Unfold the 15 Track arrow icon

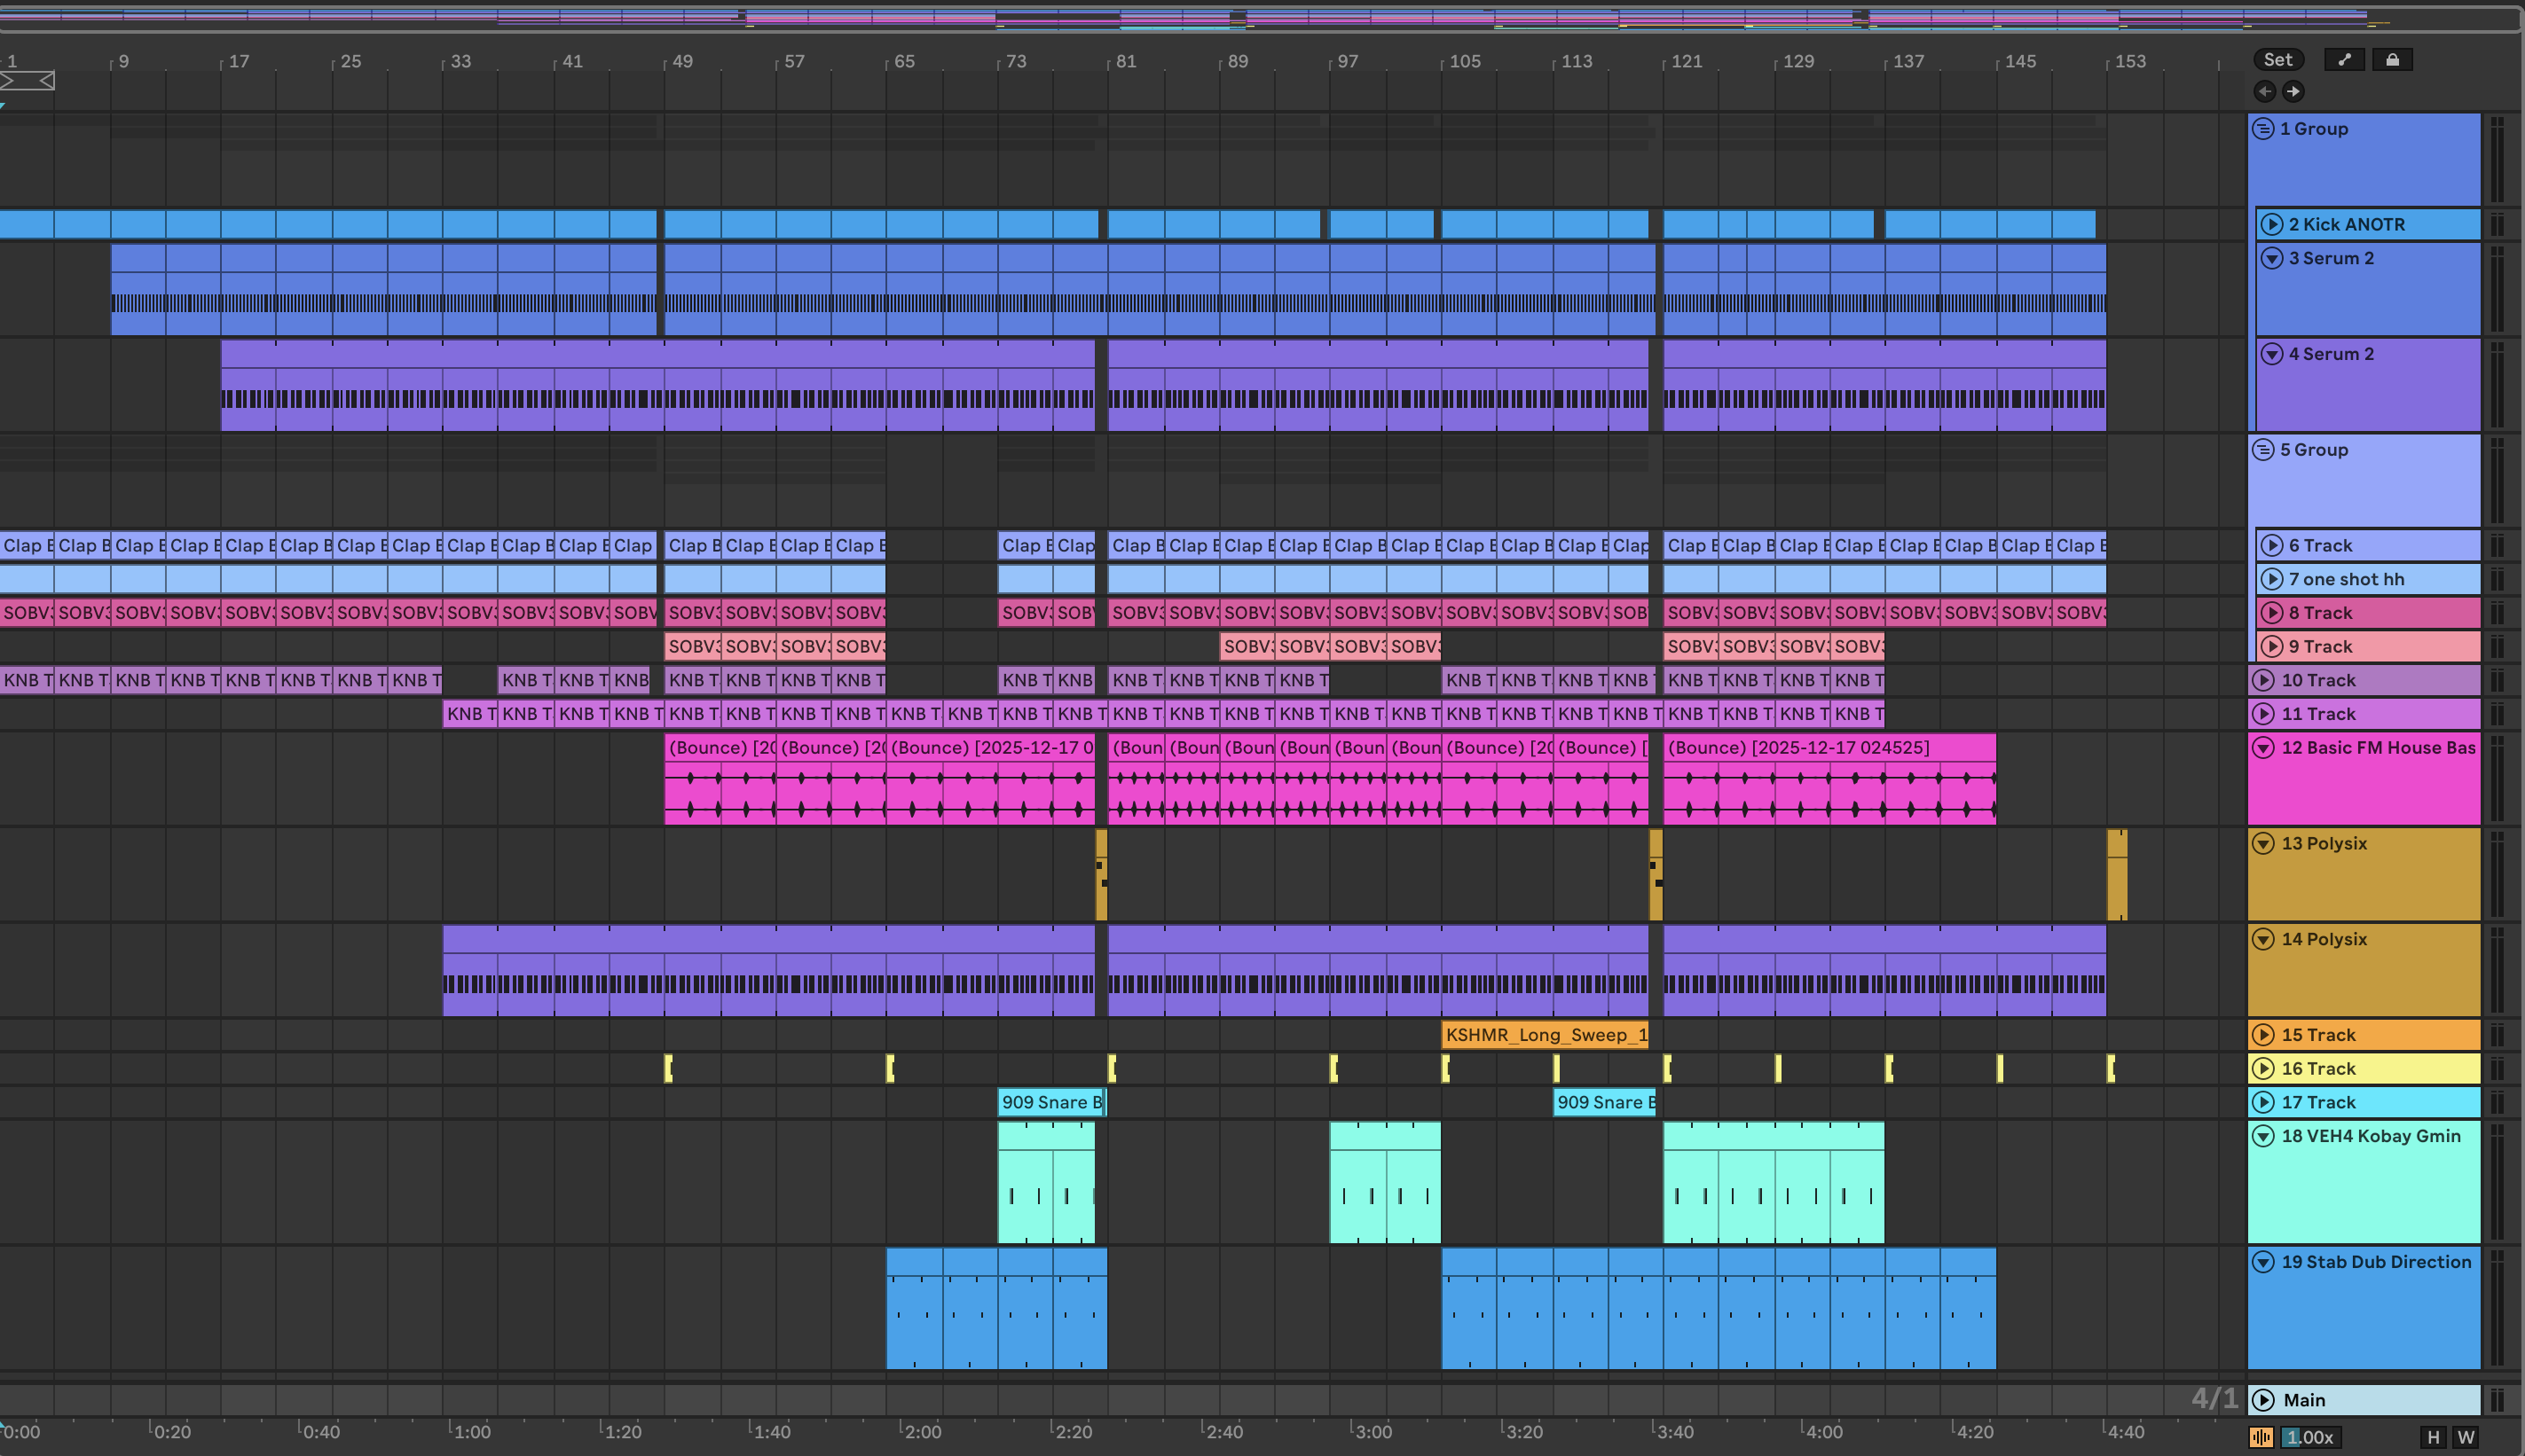click(x=2263, y=1035)
